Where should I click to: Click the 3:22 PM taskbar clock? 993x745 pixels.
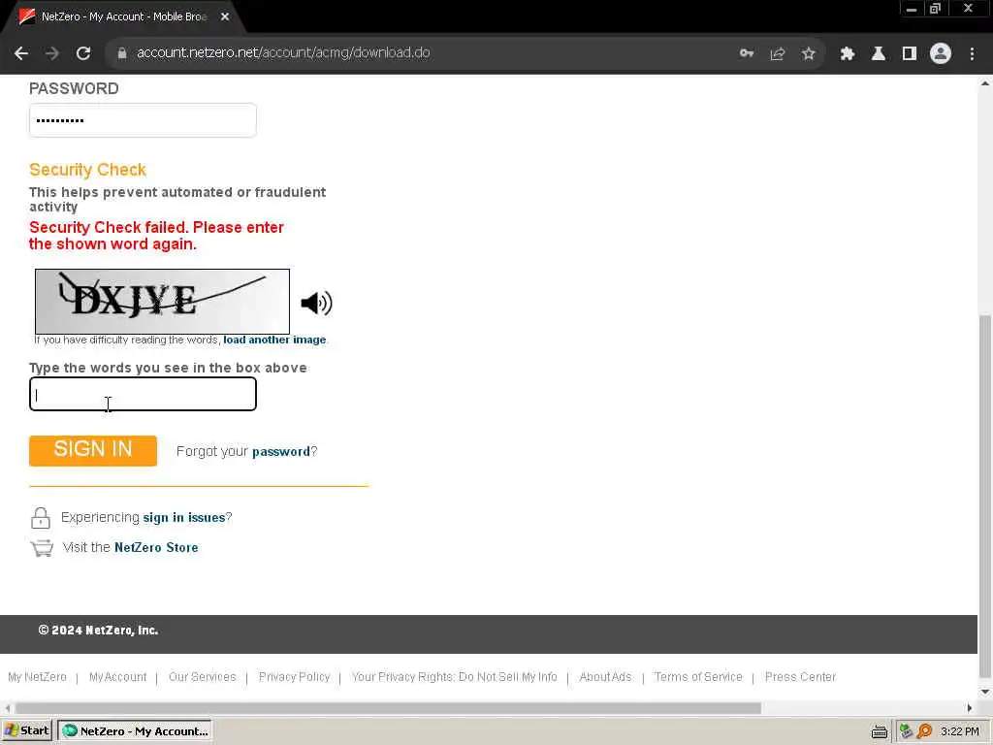[960, 731]
